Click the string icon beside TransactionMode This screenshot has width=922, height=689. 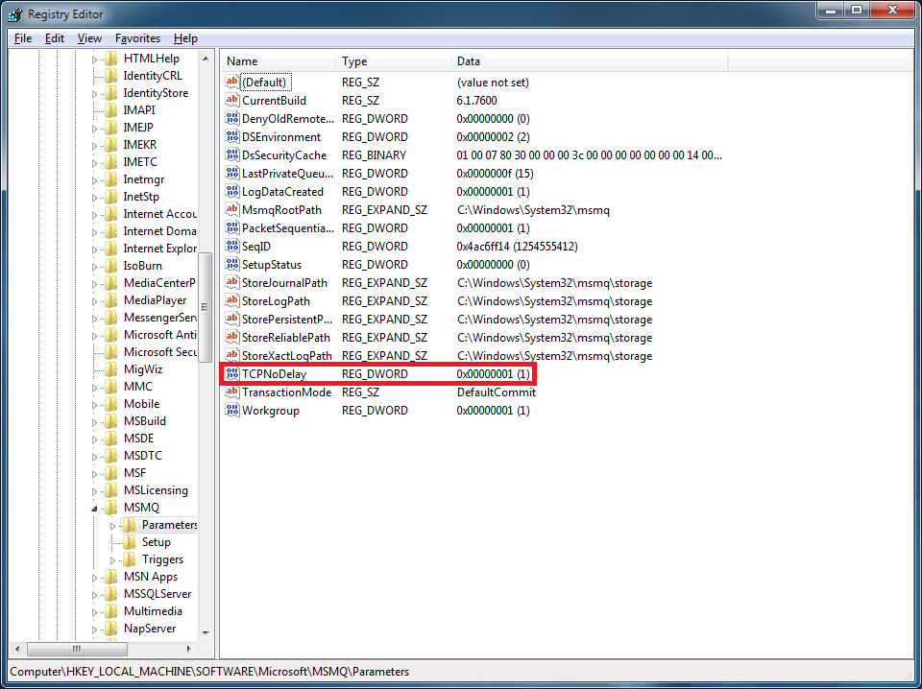[232, 392]
